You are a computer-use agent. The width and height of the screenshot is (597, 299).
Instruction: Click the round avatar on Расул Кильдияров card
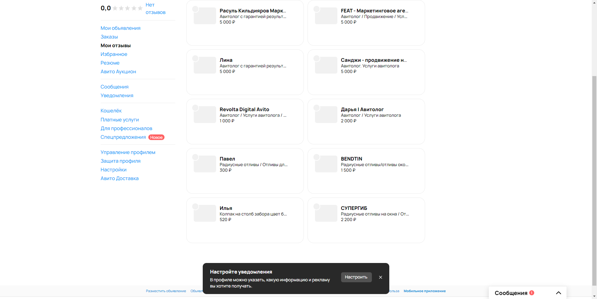pos(195,9)
